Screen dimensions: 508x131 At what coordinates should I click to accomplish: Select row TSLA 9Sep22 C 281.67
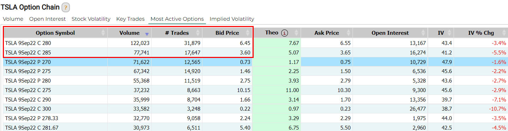point(255,127)
